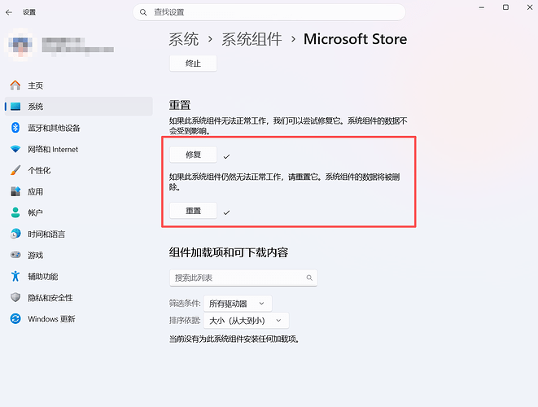Click the 修复 button
The width and height of the screenshot is (538, 407).
[x=193, y=155]
